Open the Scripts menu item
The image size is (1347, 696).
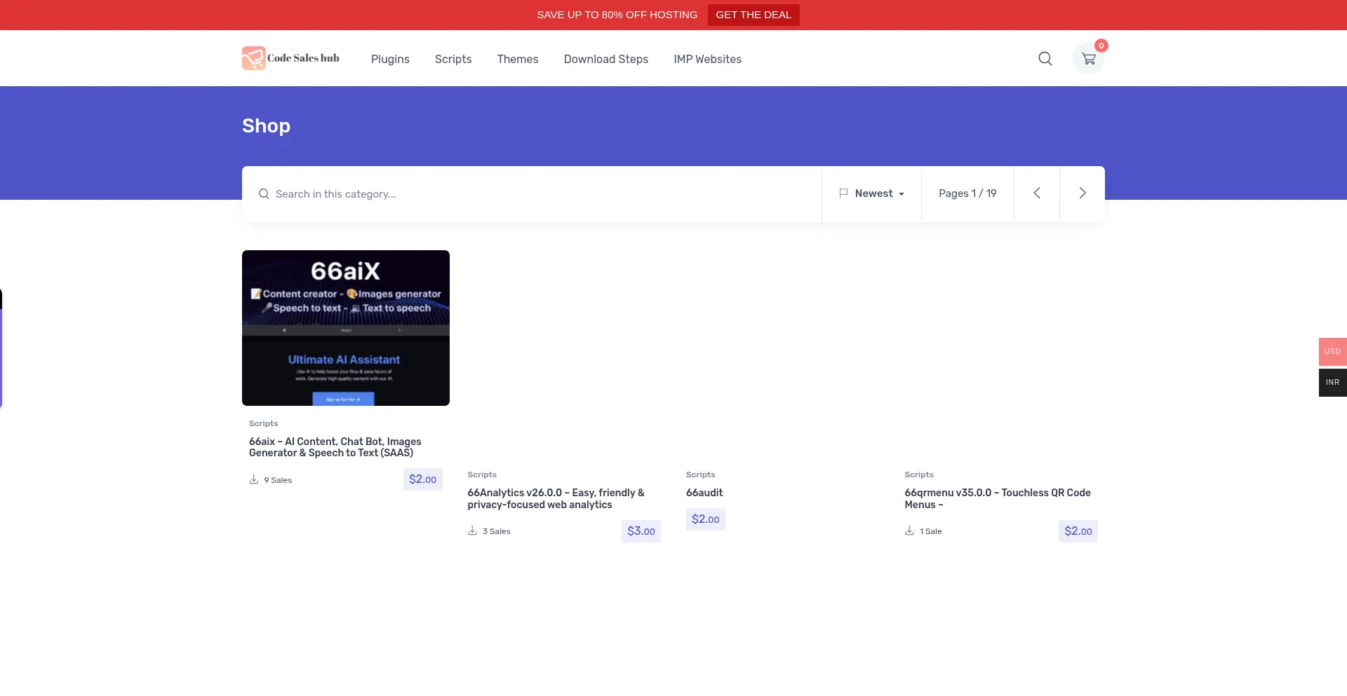tap(453, 60)
